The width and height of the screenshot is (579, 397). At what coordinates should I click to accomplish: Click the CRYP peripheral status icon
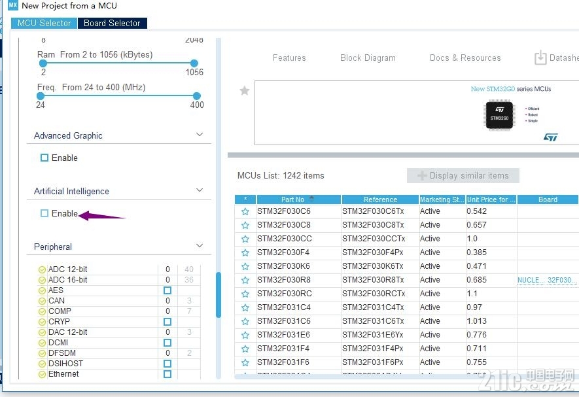click(42, 322)
